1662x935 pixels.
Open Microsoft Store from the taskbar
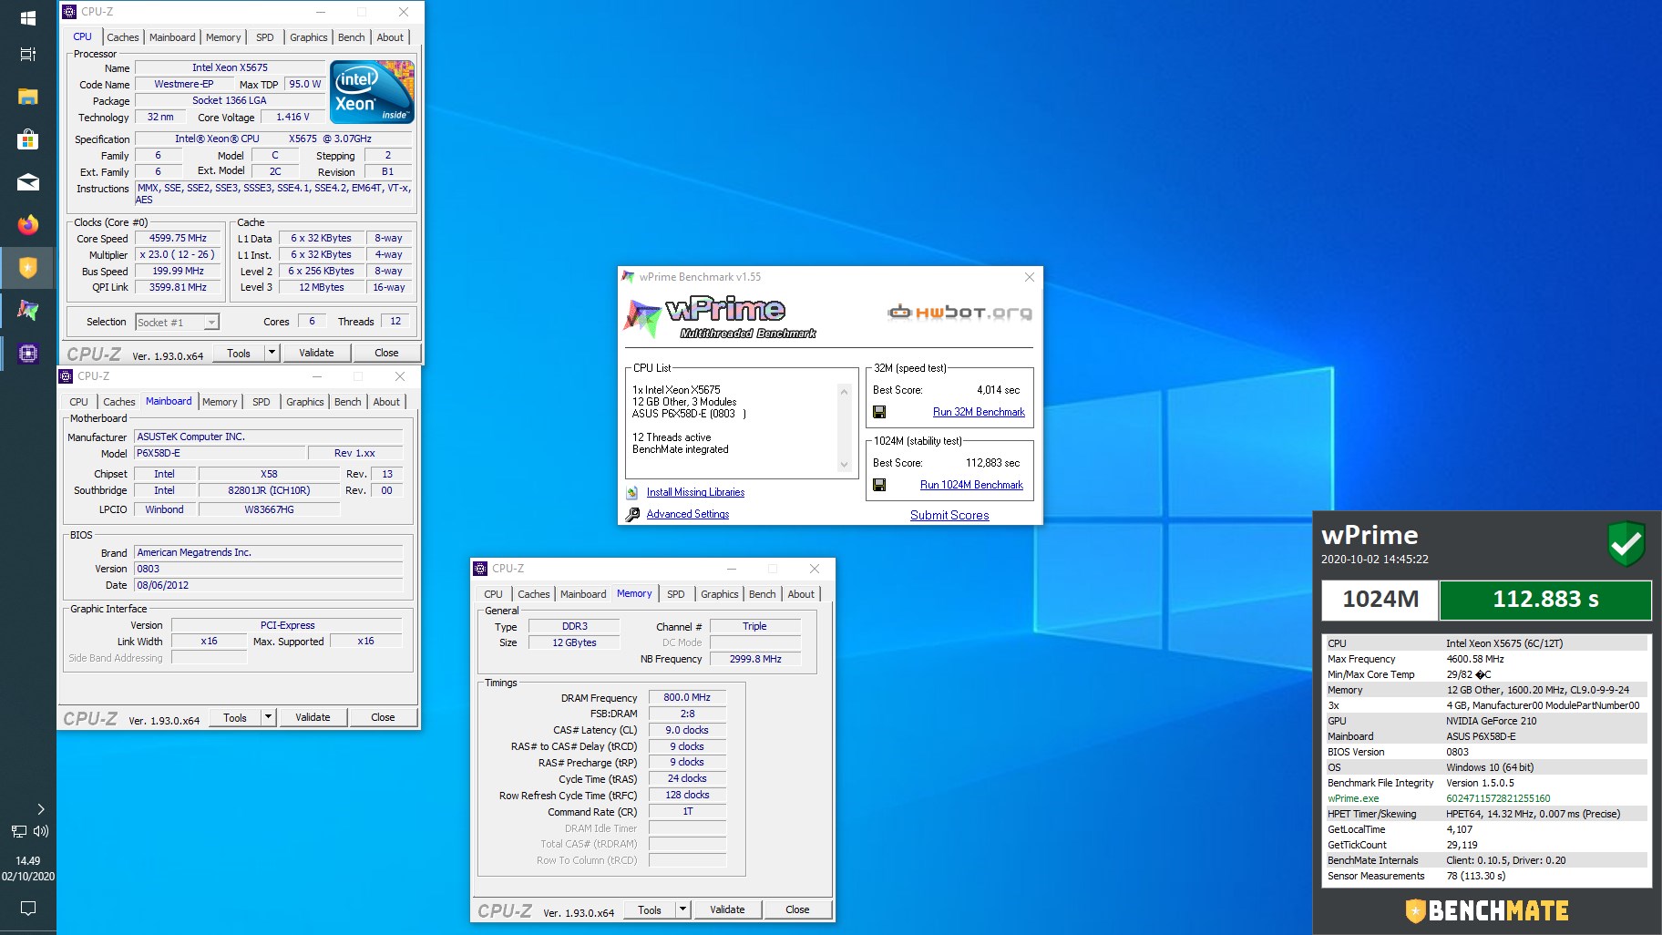pos(27,139)
